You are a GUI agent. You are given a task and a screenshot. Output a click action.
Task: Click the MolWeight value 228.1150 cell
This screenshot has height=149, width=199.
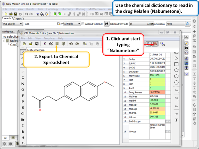[157, 76]
